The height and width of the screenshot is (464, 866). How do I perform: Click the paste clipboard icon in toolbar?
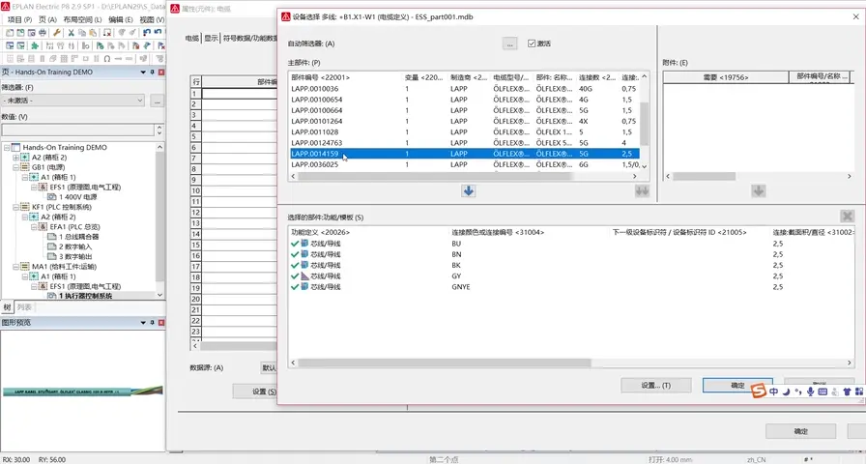click(93, 33)
